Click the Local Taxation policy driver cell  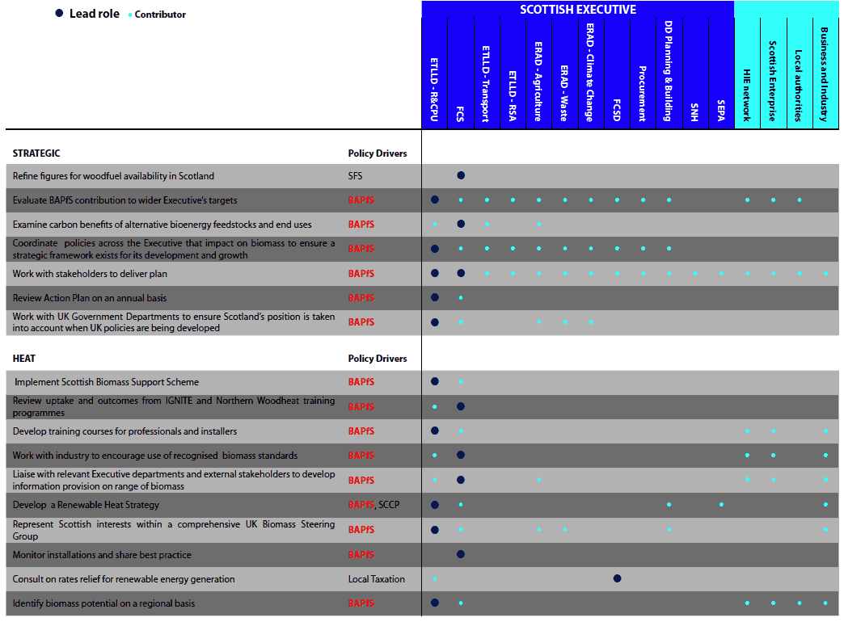pyautogui.click(x=376, y=579)
